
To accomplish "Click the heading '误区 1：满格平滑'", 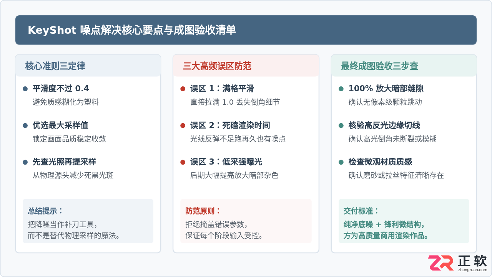I will tap(222, 89).
